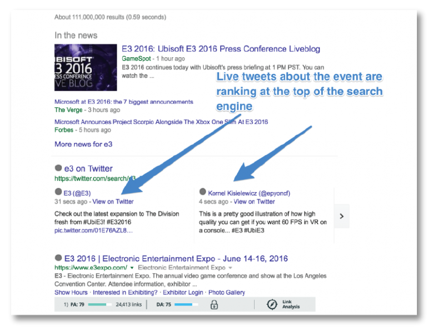Click the gray icon beside the E3 2016 Expo title
This screenshot has height=331, width=428.
58,258
